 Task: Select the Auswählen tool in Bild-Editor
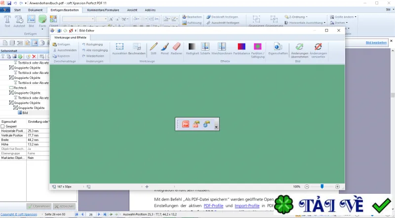[119, 49]
